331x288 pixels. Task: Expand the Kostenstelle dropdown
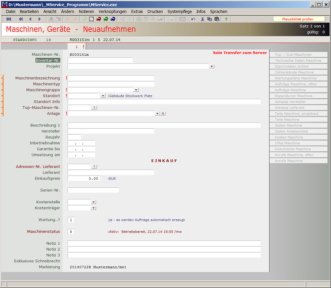click(x=93, y=202)
